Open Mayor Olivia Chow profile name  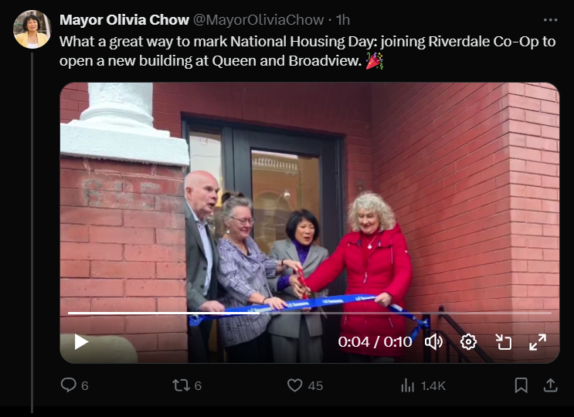tap(124, 20)
